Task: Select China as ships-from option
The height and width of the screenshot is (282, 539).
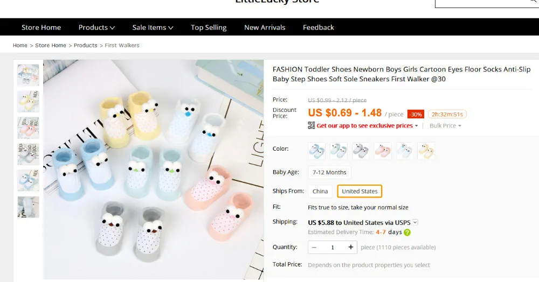Action: 320,191
